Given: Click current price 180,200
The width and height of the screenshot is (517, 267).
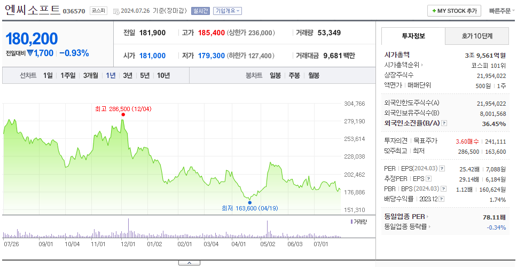Looking at the screenshot, I should (x=32, y=38).
